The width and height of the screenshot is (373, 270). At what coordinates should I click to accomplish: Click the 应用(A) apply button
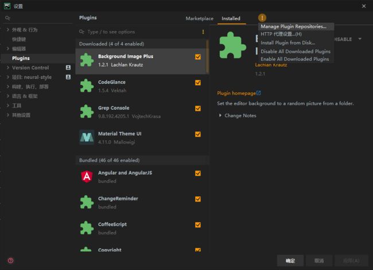point(351,261)
